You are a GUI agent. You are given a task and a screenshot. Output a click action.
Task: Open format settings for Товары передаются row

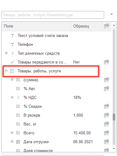pos(107,62)
